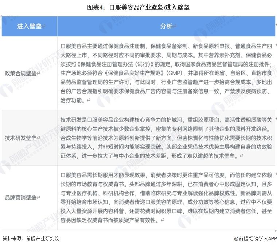The image size is (277, 246).
Task: Click the line starting 与专业医疗机构、科研机构合作
Action: [x=166, y=193]
